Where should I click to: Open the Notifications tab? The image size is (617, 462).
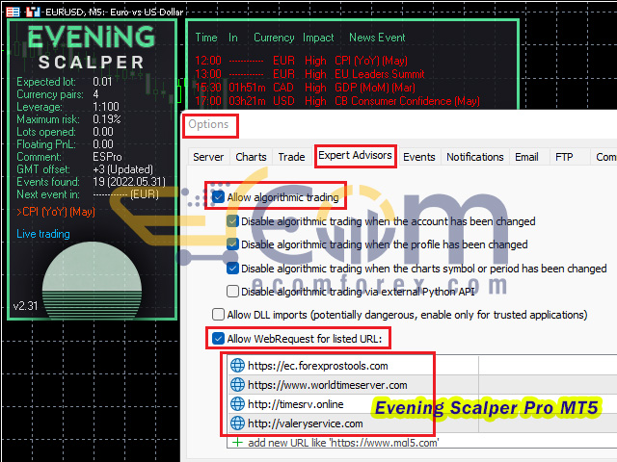coord(475,157)
